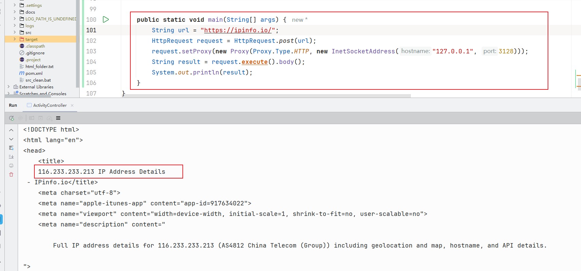Close the ActivityController run tab
Screen dimensions: 581x271
72,105
